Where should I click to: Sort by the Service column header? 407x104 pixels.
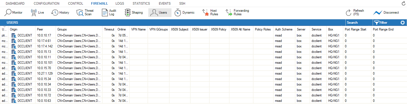[318, 29]
